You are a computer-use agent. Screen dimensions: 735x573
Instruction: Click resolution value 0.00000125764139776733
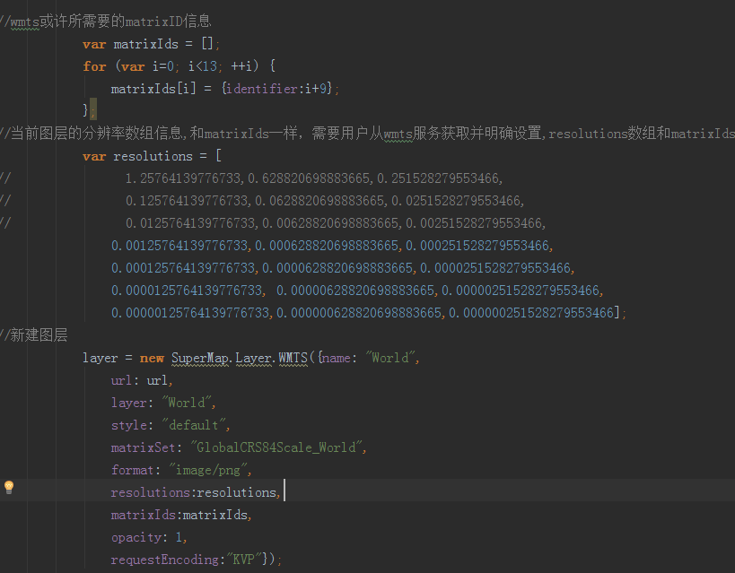point(190,312)
